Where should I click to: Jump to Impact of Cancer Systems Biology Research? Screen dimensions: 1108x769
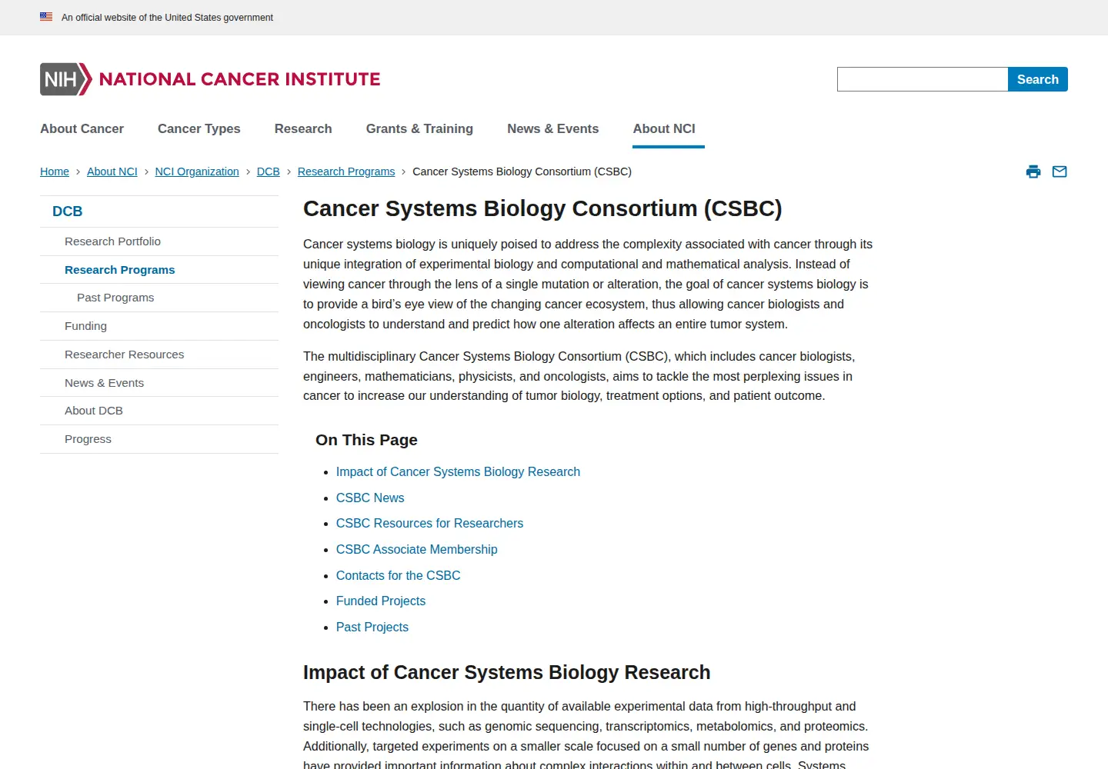[458, 471]
